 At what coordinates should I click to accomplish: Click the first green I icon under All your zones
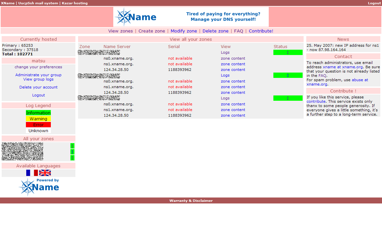click(72, 146)
